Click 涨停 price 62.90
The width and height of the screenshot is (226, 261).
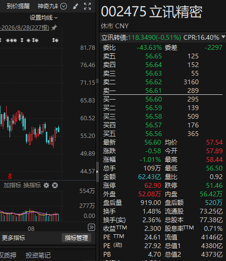coord(153,185)
